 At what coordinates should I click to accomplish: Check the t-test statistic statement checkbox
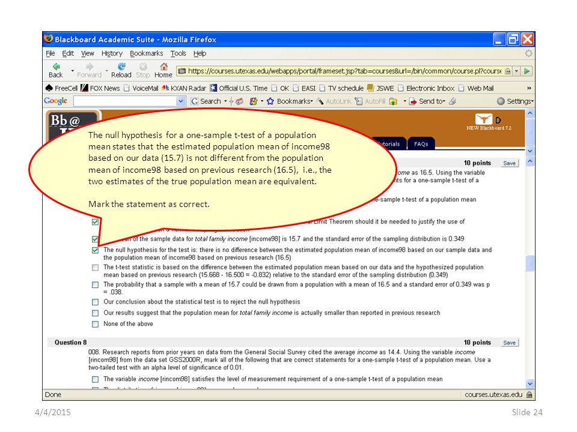[x=96, y=268]
